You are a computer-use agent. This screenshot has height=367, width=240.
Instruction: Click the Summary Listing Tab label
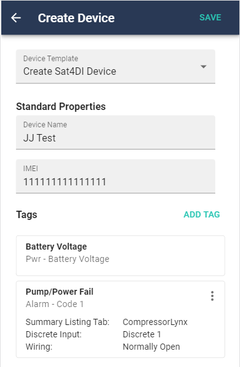(x=67, y=322)
